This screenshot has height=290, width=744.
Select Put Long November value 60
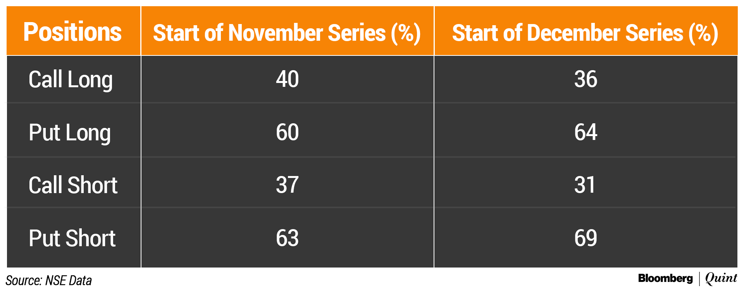pos(287,132)
